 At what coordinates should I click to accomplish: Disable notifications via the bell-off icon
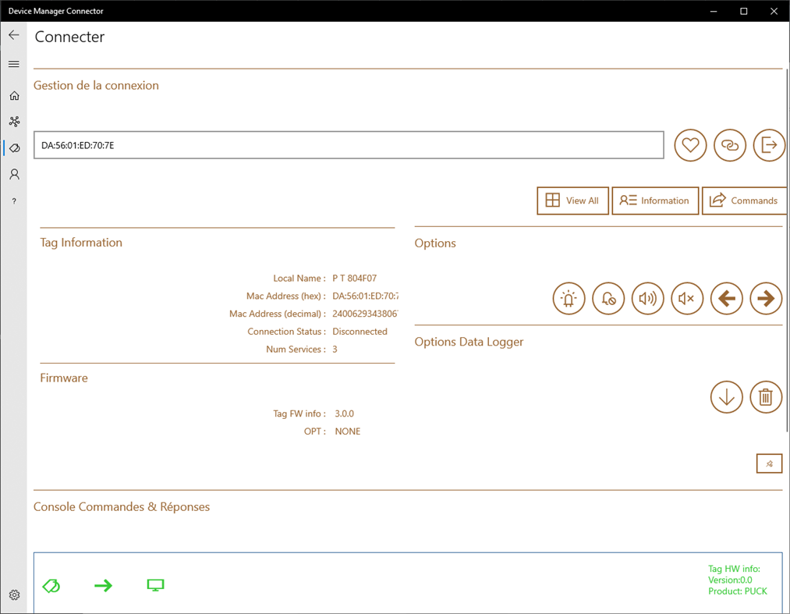point(608,298)
